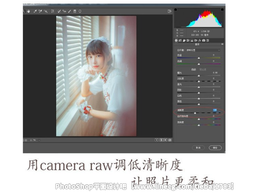Click the Blacks slider handle
This screenshot has height=196, width=262.
point(199,104)
